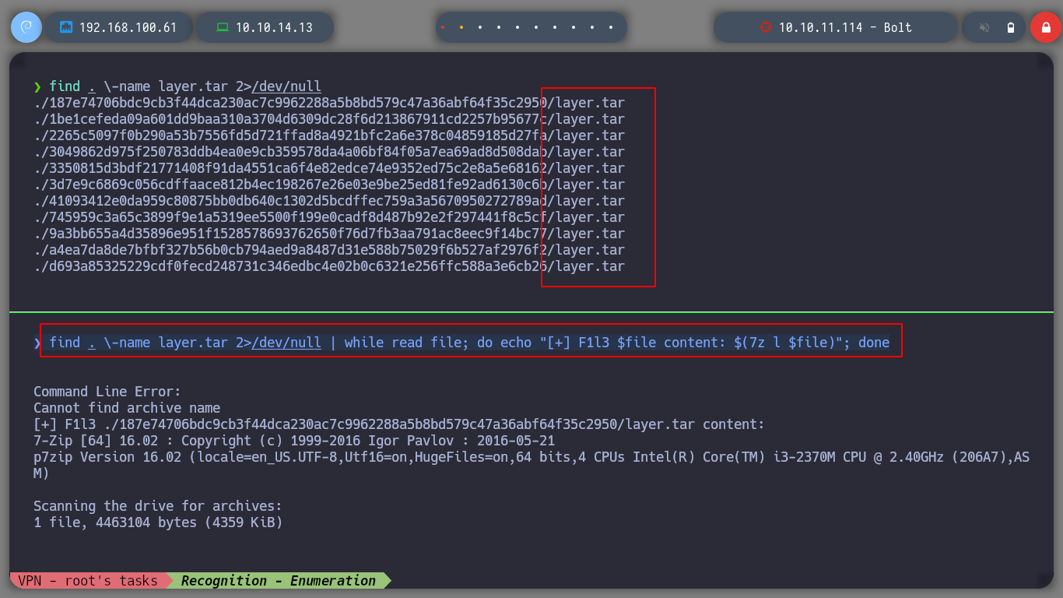The image size is (1063, 598).
Task: Click the a4ea7da8de7b layer.tar path
Action: [x=329, y=250]
